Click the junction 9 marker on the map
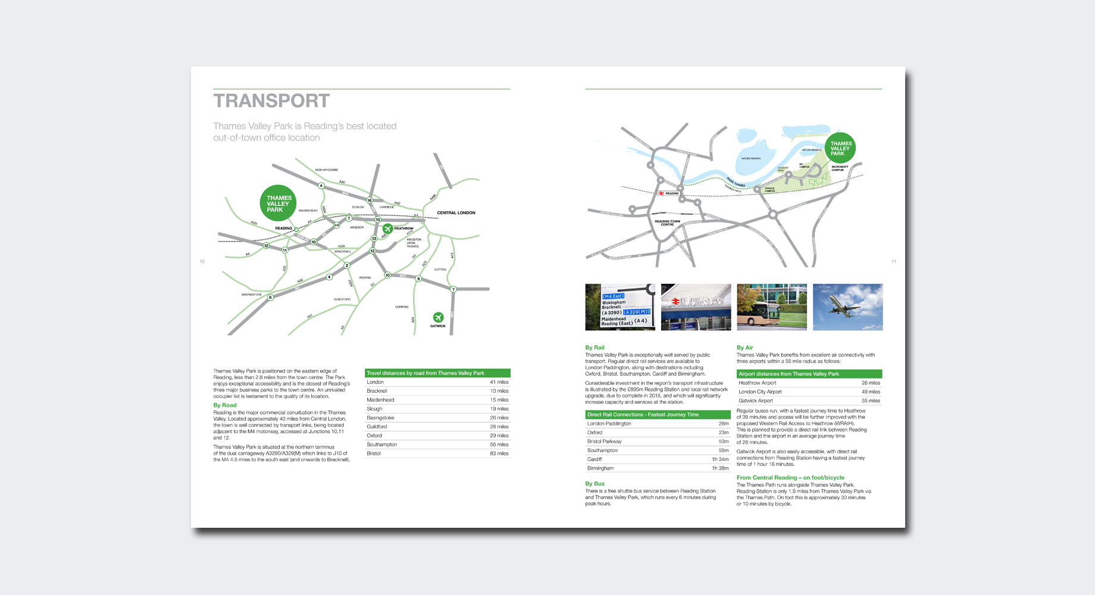Viewport: 1095px width, 595px height. pyautogui.click(x=418, y=278)
